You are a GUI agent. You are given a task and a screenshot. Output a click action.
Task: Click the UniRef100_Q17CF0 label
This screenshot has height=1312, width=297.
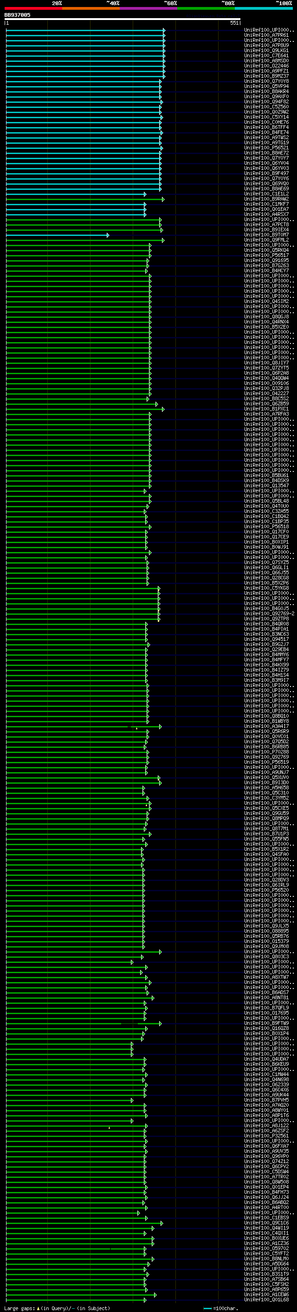[266, 532]
